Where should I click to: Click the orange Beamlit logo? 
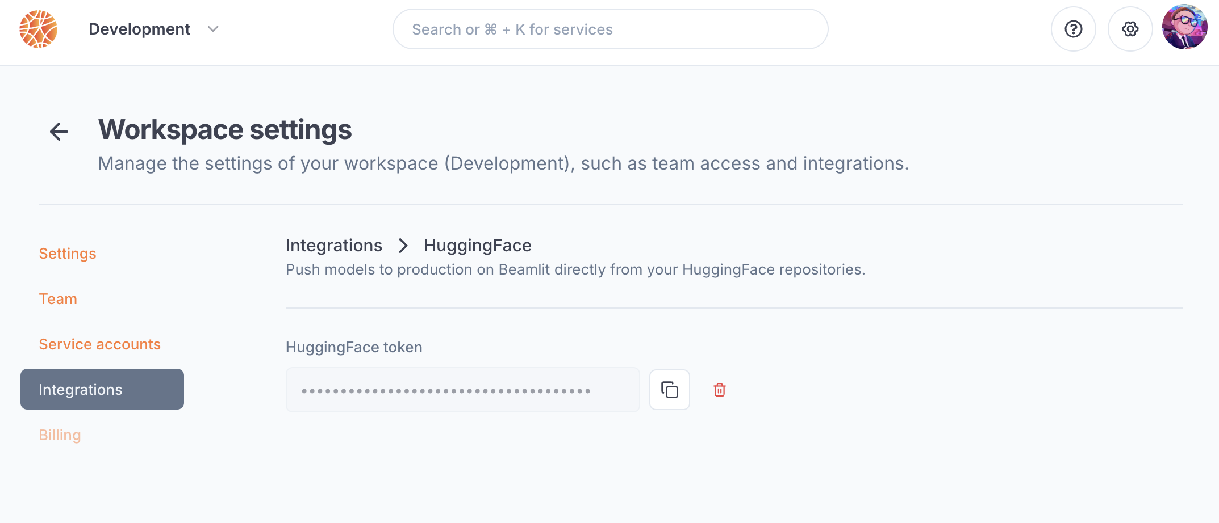click(39, 29)
